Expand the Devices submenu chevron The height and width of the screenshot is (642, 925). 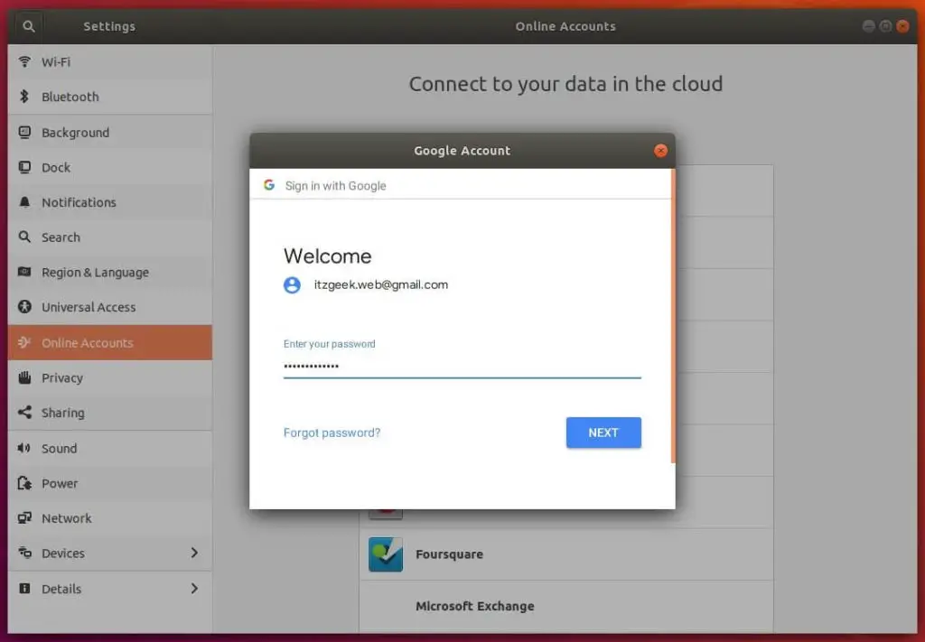pyautogui.click(x=194, y=553)
